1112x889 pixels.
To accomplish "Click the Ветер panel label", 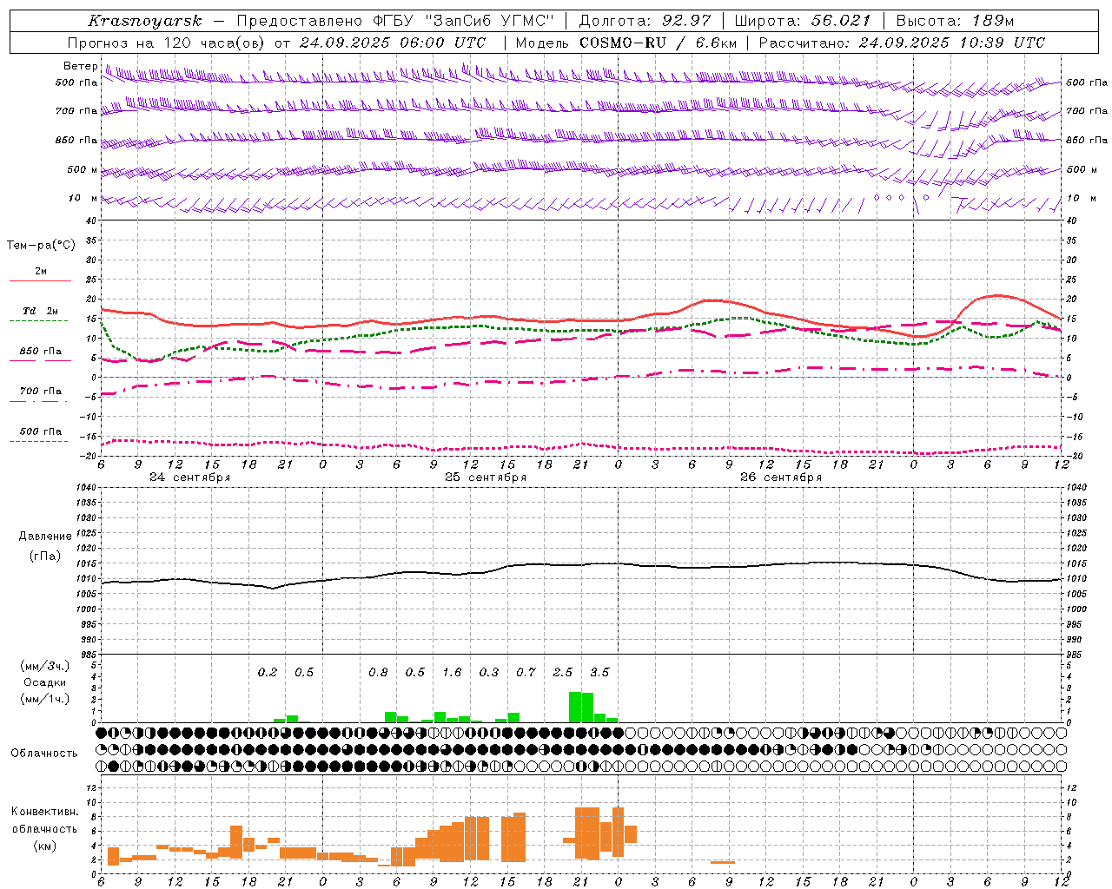I will [80, 66].
